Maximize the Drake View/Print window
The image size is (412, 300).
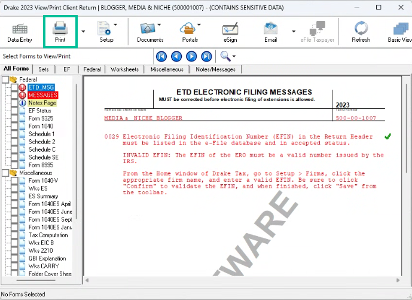tap(379, 7)
